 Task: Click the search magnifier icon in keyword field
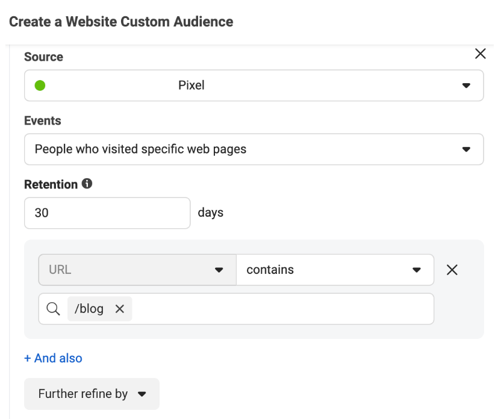pos(53,309)
